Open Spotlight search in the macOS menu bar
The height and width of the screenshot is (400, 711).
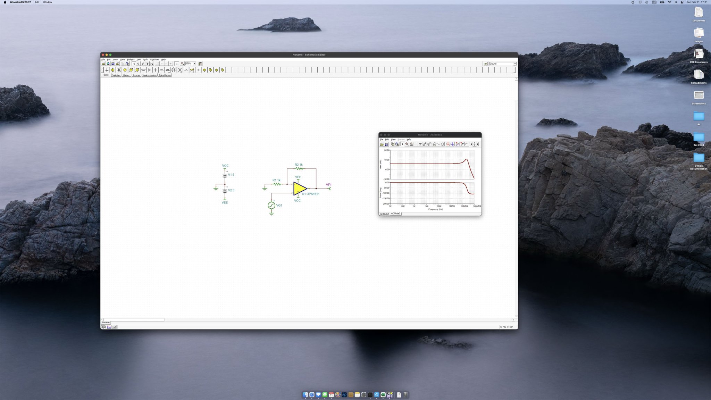(676, 2)
